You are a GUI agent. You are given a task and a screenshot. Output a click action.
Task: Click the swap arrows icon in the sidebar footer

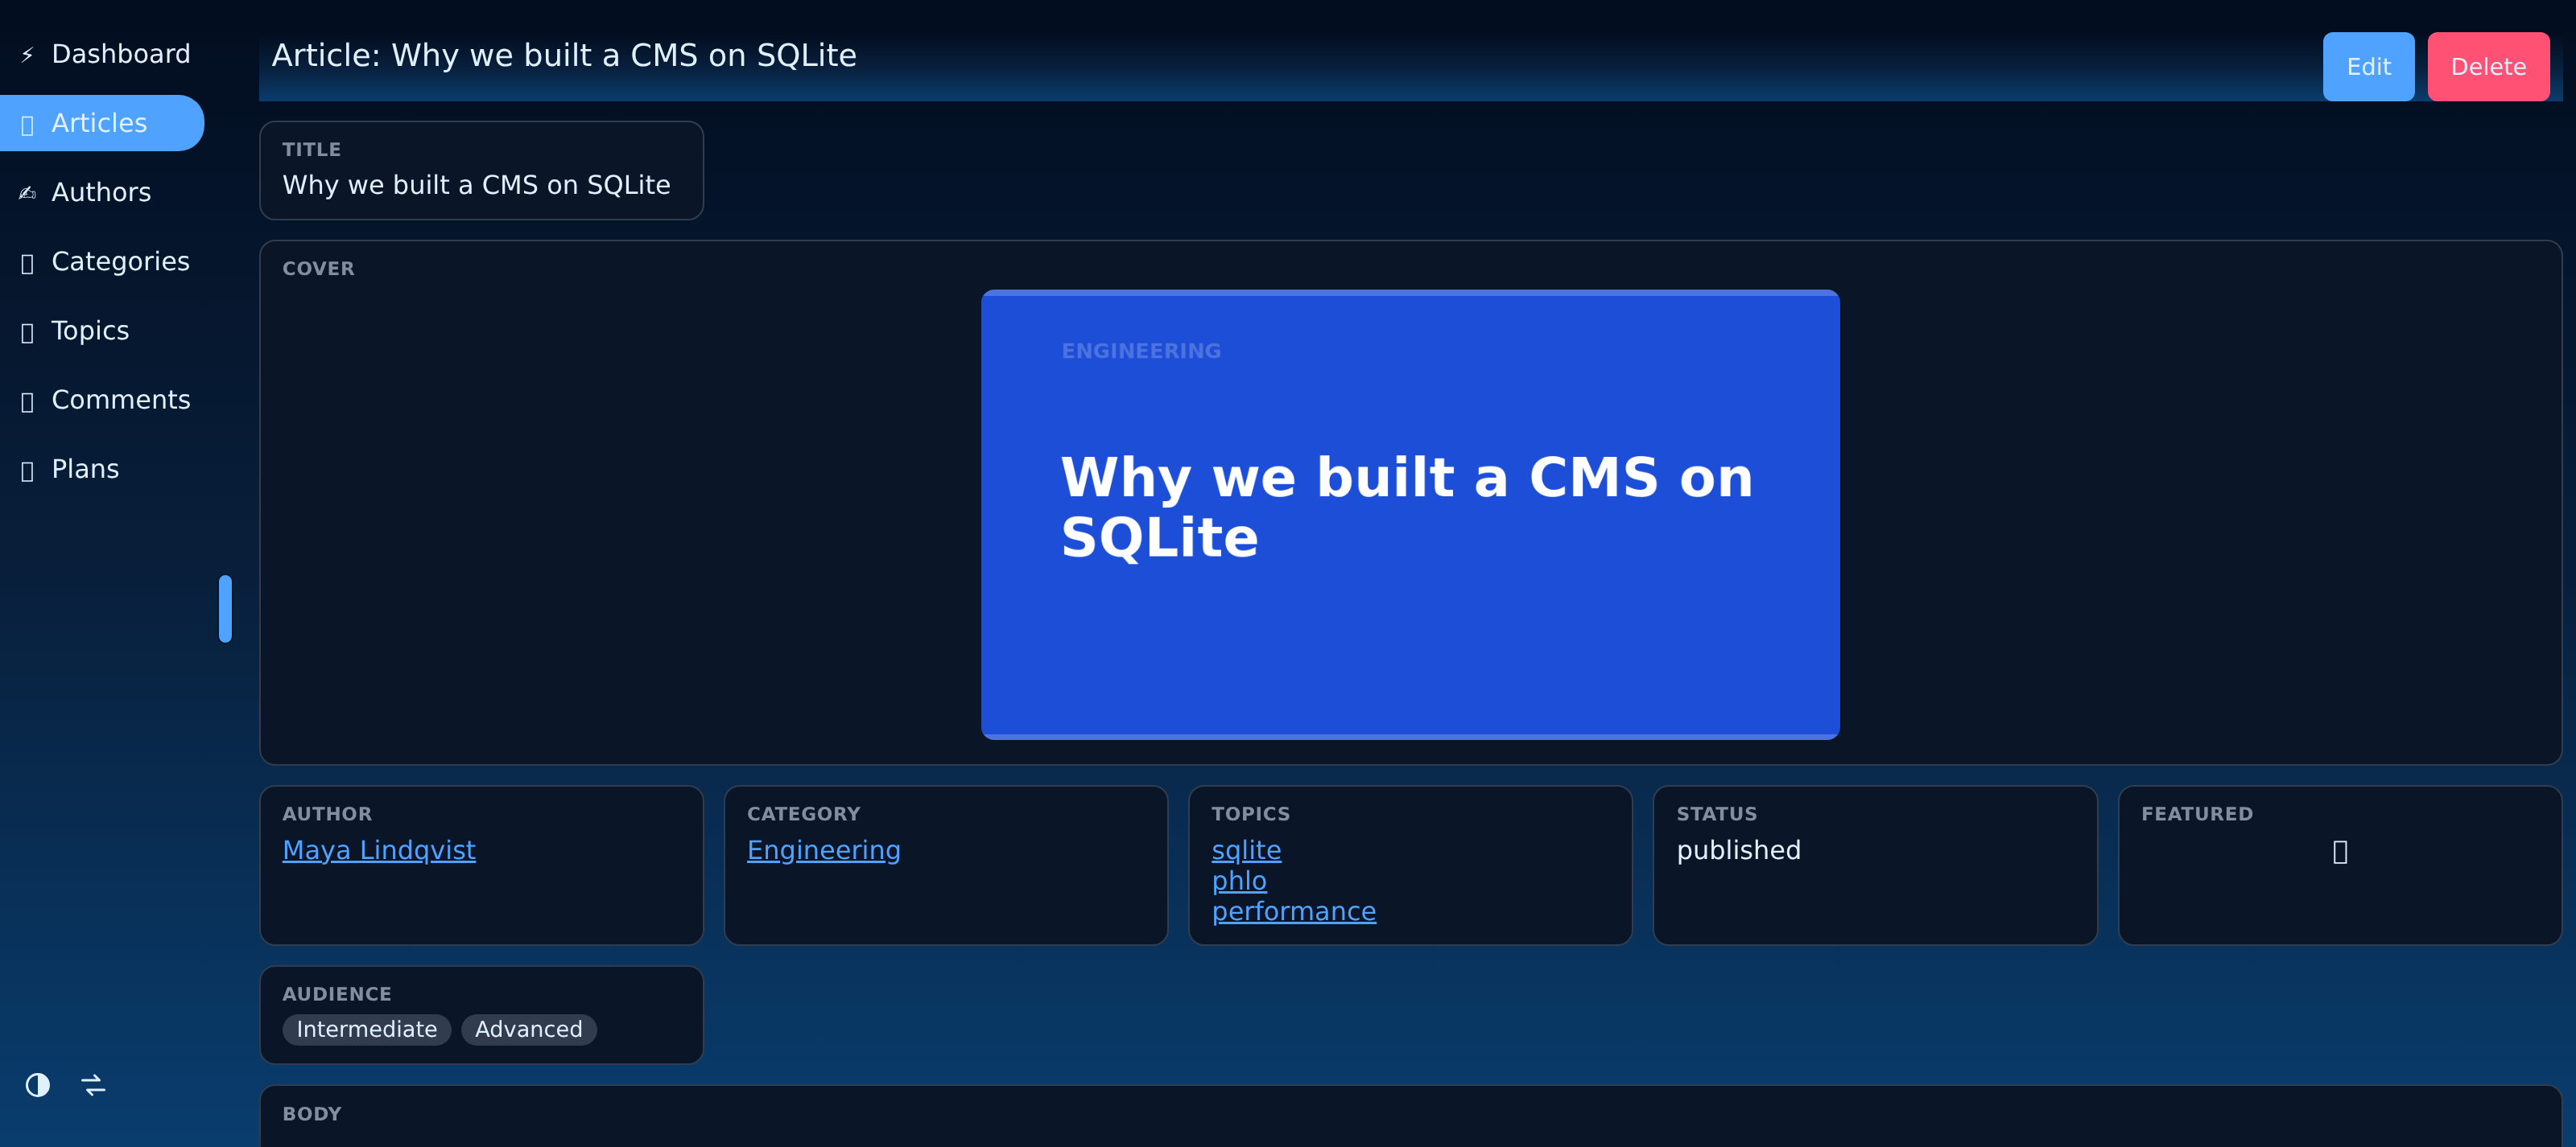coord(94,1085)
